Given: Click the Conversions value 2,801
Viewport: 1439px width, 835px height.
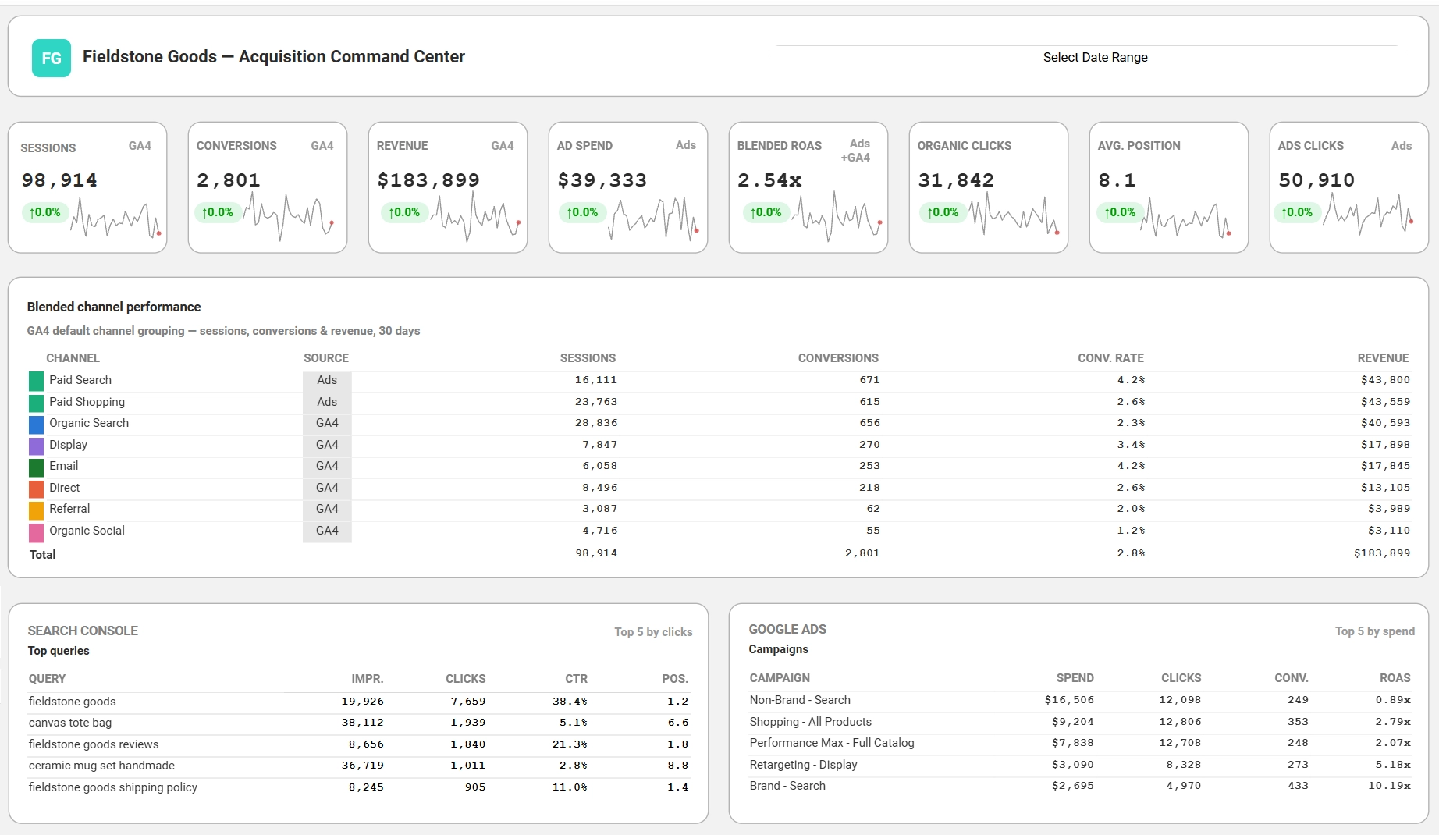Looking at the screenshot, I should [229, 180].
